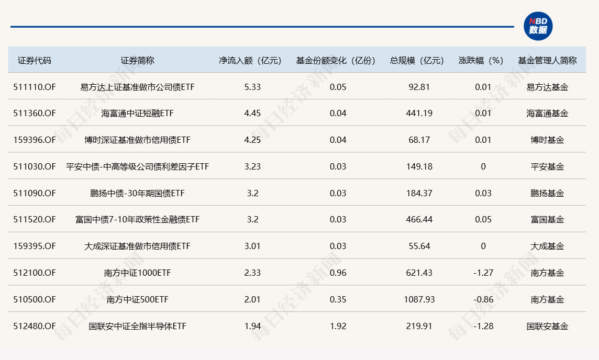Click the 涨跌幅（%） column header
The image size is (599, 360).
click(481, 60)
